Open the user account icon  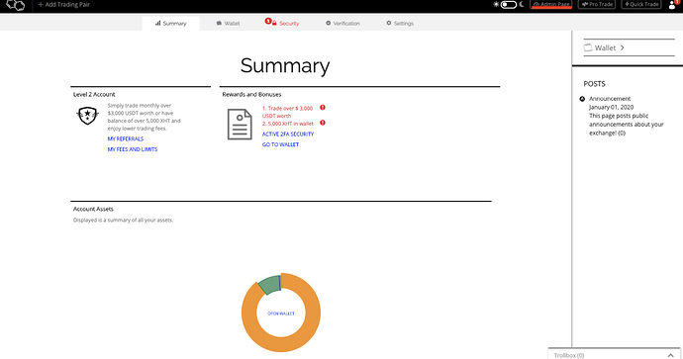(x=672, y=5)
